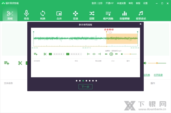
Task: Click the end time field in guide image
Action: click(76, 54)
